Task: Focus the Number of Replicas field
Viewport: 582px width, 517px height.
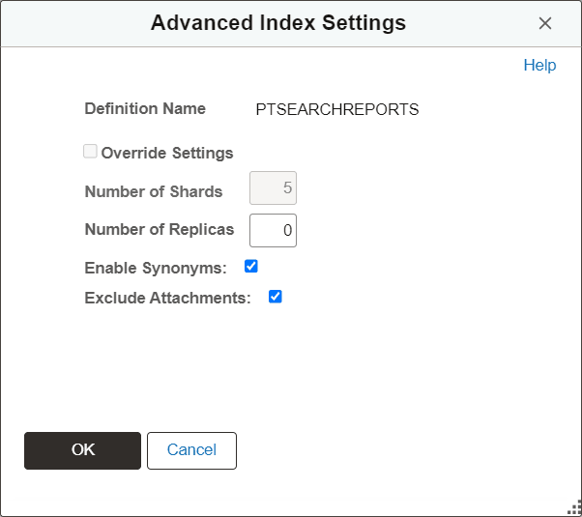Action: (x=273, y=231)
